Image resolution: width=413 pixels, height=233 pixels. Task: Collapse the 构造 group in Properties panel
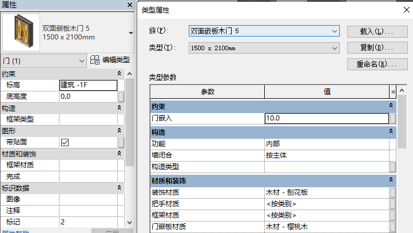click(x=119, y=107)
